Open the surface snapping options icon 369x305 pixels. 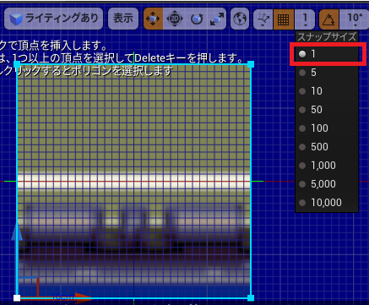point(263,19)
